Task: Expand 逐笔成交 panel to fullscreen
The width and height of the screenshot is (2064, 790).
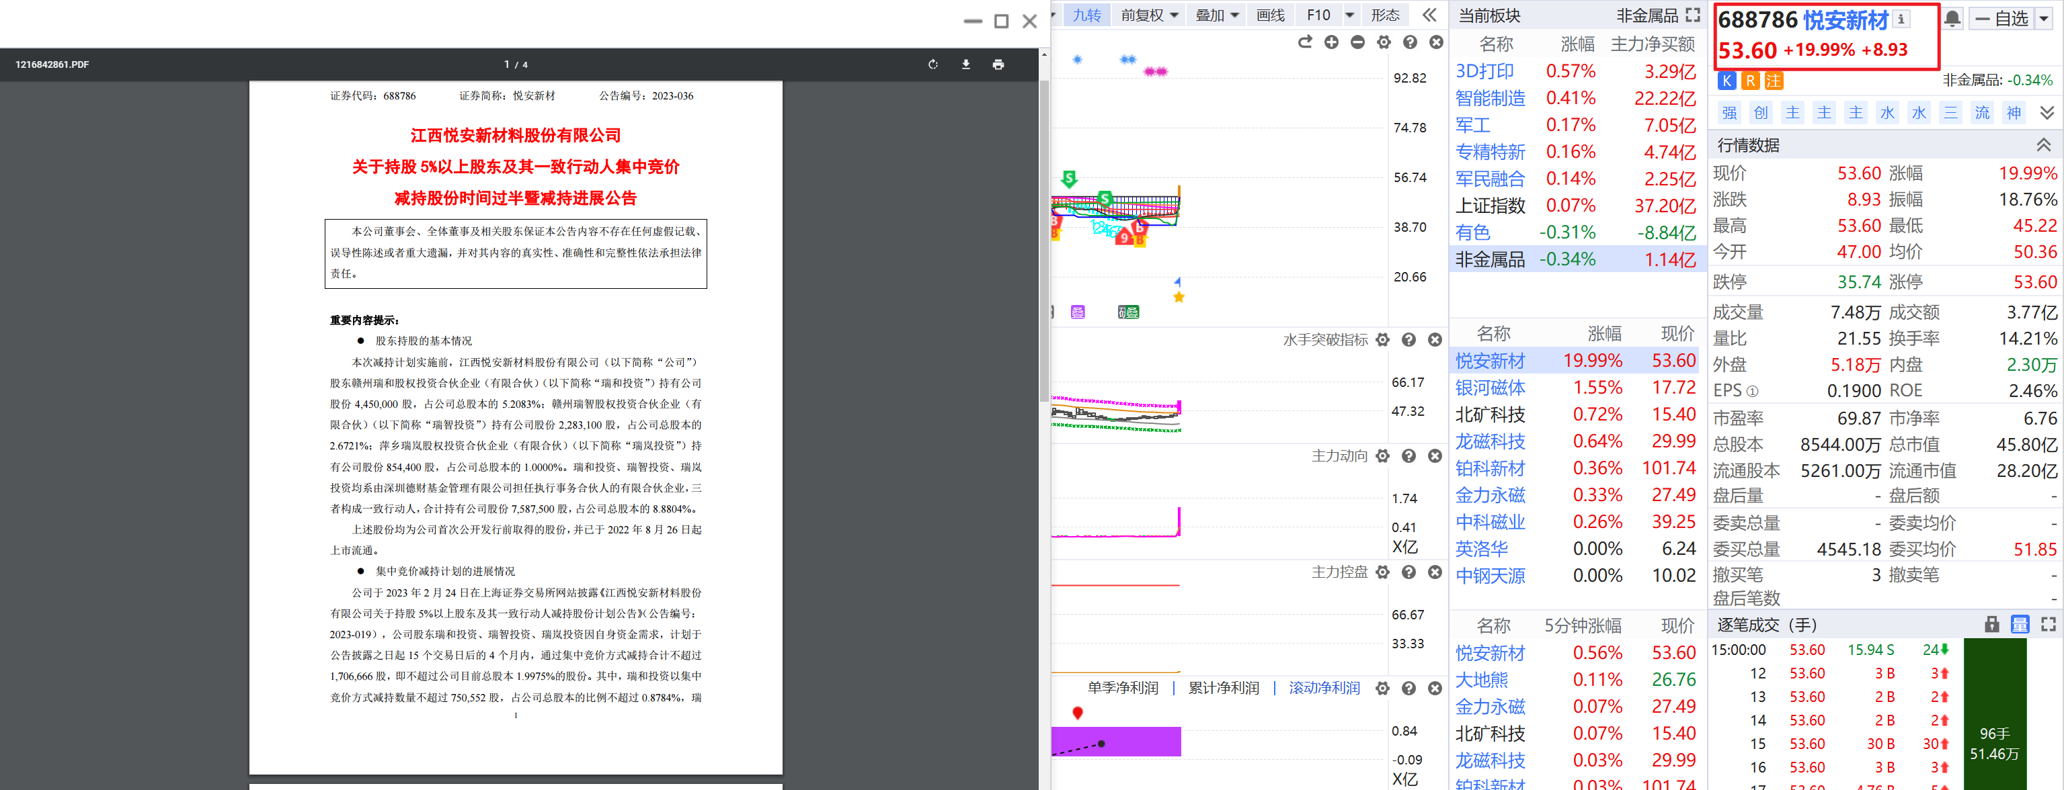Action: coord(2048,625)
